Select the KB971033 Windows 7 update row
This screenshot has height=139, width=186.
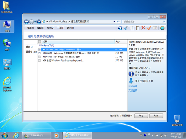click(x=61, y=57)
